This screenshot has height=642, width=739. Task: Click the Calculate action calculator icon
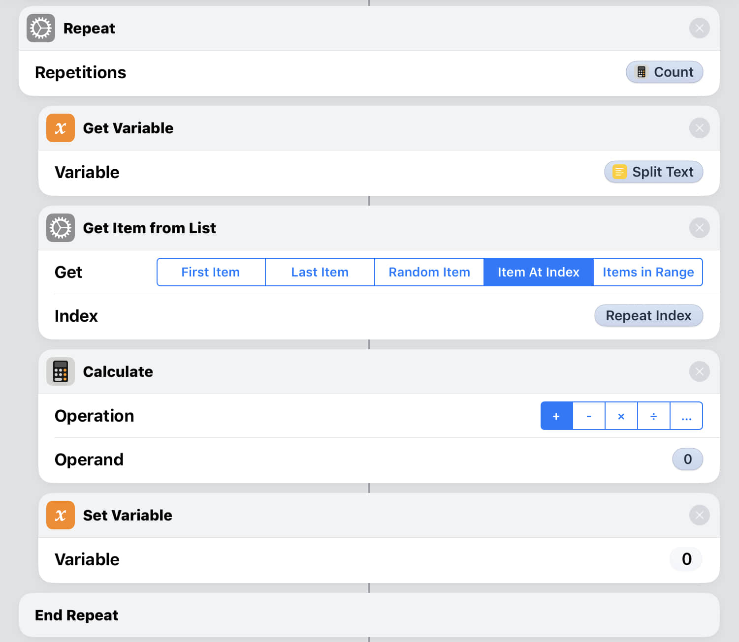[x=61, y=371]
